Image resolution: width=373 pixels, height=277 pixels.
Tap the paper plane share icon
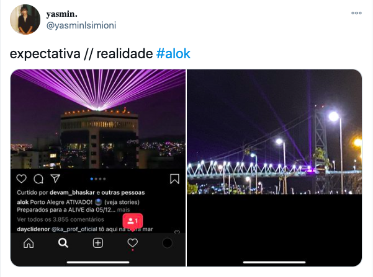(x=55, y=178)
